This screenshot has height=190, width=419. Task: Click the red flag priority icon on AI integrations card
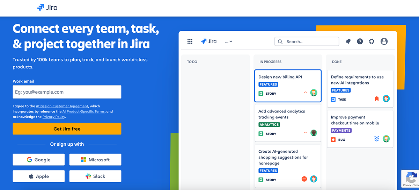(377, 99)
